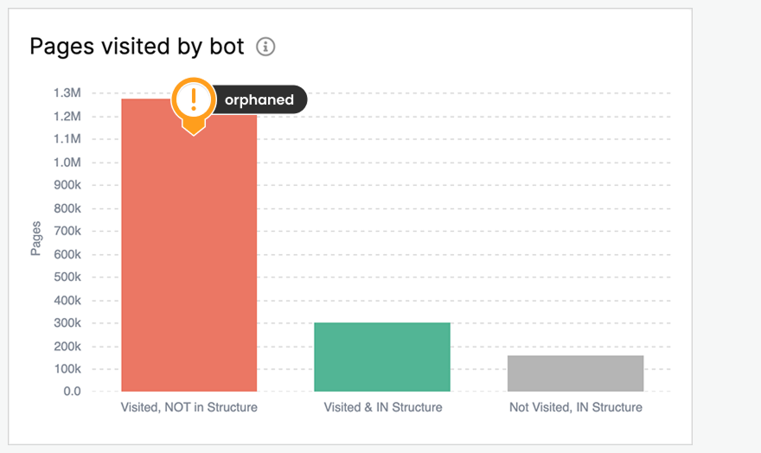Viewport: 761px width, 453px height.
Task: Click the 'Visited, NOT in Structure' axis label
Action: coord(189,407)
